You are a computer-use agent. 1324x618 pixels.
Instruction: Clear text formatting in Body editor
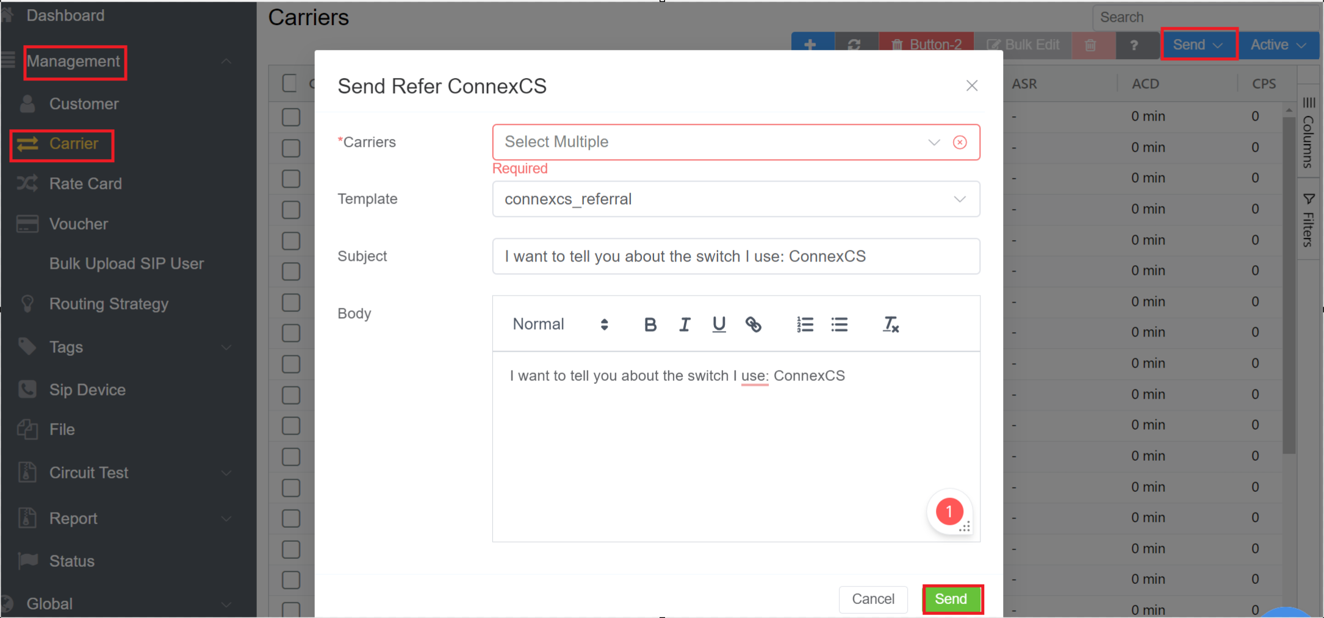coord(890,325)
